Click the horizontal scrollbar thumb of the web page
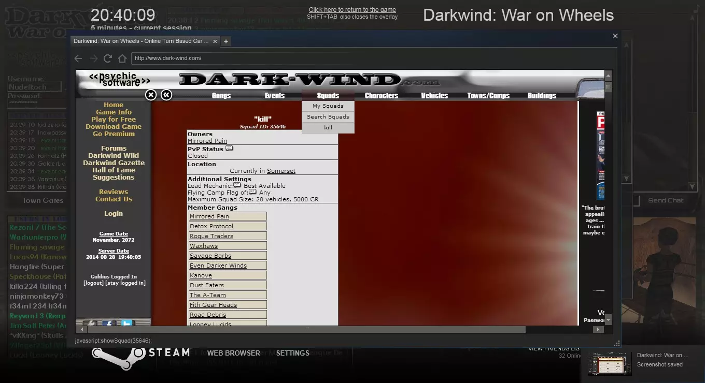 [306, 329]
